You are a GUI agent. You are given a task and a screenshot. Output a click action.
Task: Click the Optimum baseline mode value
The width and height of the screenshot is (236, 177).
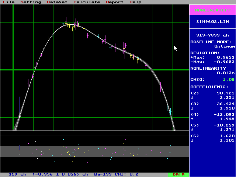click(x=225, y=46)
